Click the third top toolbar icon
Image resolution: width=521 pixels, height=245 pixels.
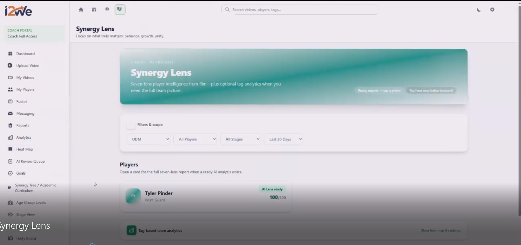click(x=107, y=9)
